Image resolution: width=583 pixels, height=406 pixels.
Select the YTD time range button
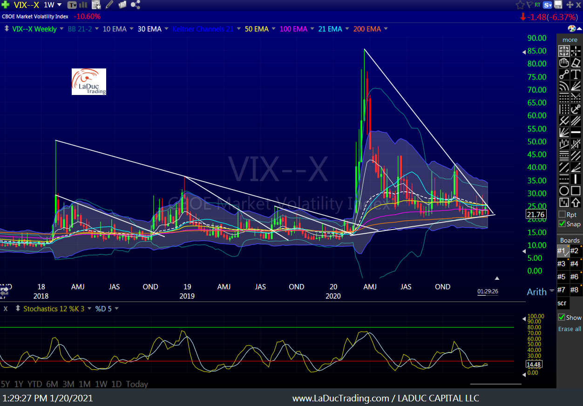click(x=35, y=384)
